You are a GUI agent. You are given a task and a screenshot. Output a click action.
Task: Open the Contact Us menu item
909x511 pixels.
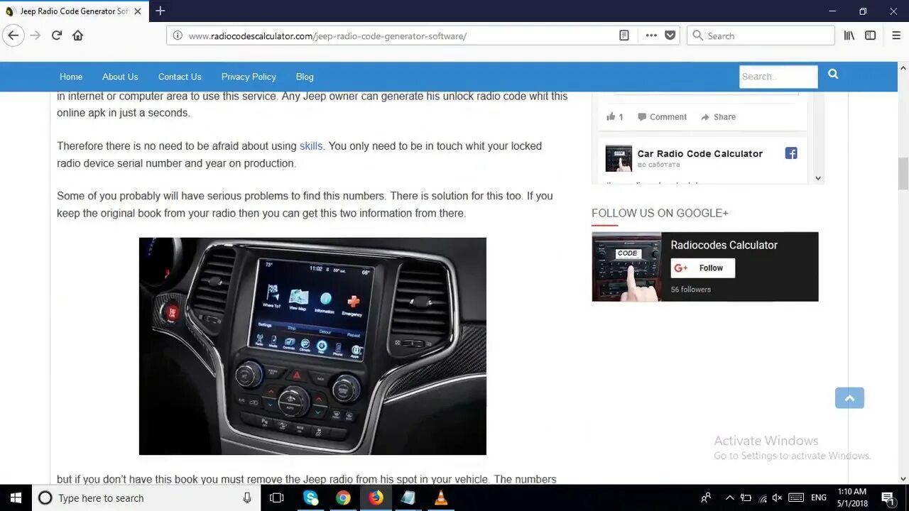180,77
